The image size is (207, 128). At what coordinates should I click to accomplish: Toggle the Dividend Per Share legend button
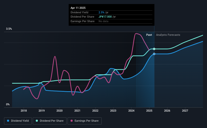pos(50,121)
